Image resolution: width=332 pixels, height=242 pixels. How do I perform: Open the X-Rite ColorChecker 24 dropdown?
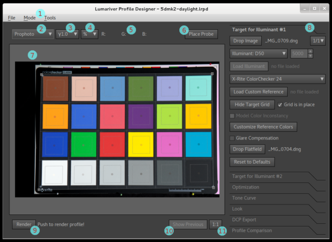tap(277, 79)
